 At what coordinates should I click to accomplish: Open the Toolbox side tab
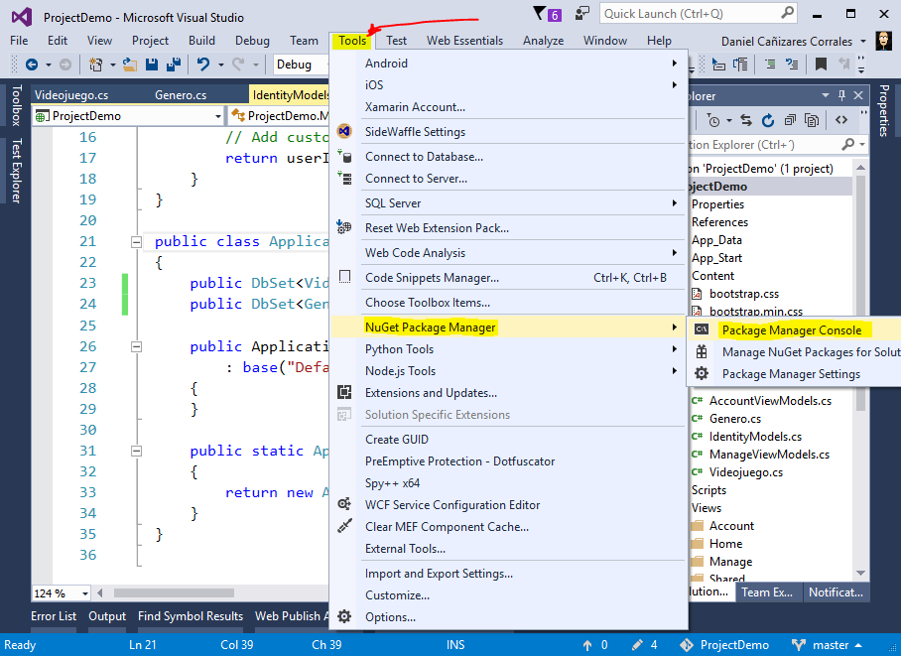[x=17, y=105]
